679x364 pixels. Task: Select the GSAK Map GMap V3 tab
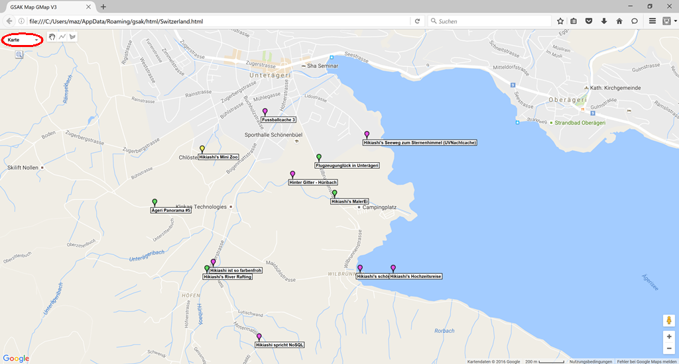click(x=48, y=7)
